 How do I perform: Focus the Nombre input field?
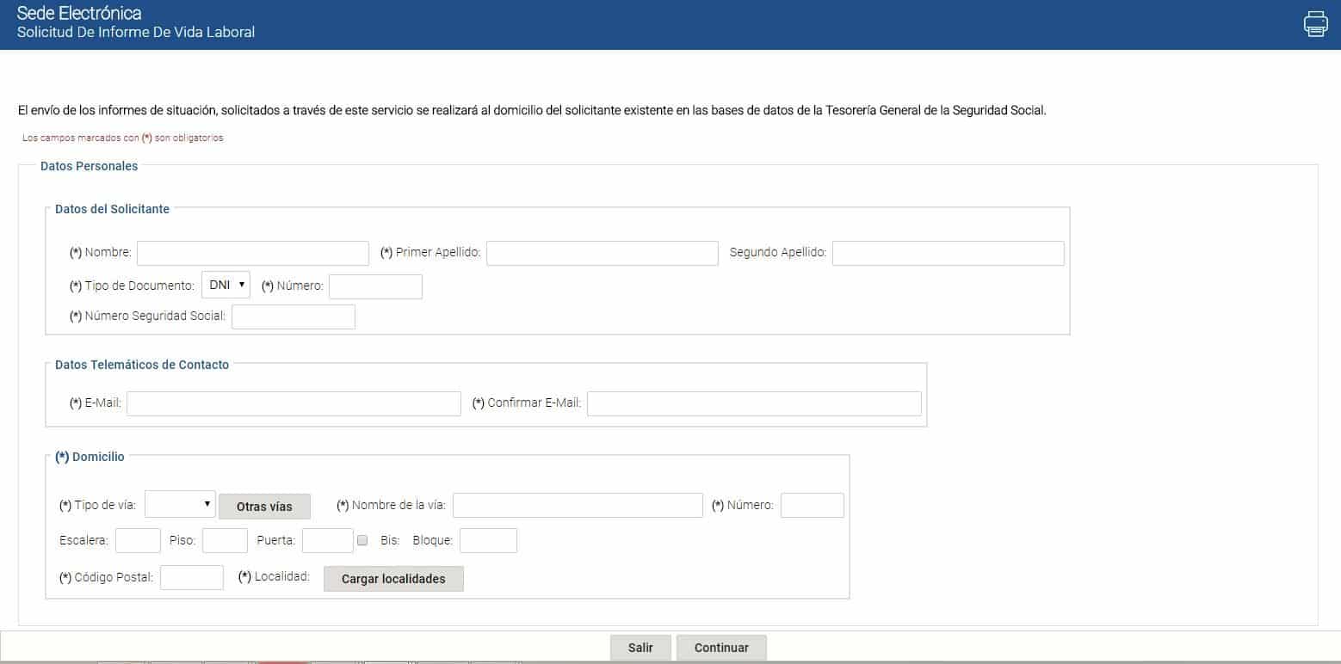[x=252, y=253]
